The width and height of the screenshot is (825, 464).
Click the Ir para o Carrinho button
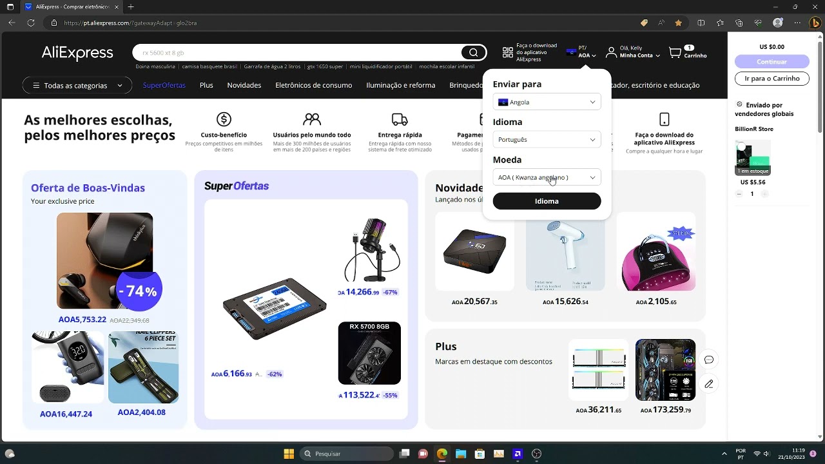pos(772,79)
